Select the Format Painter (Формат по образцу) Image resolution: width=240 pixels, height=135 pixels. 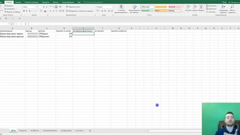point(12,12)
